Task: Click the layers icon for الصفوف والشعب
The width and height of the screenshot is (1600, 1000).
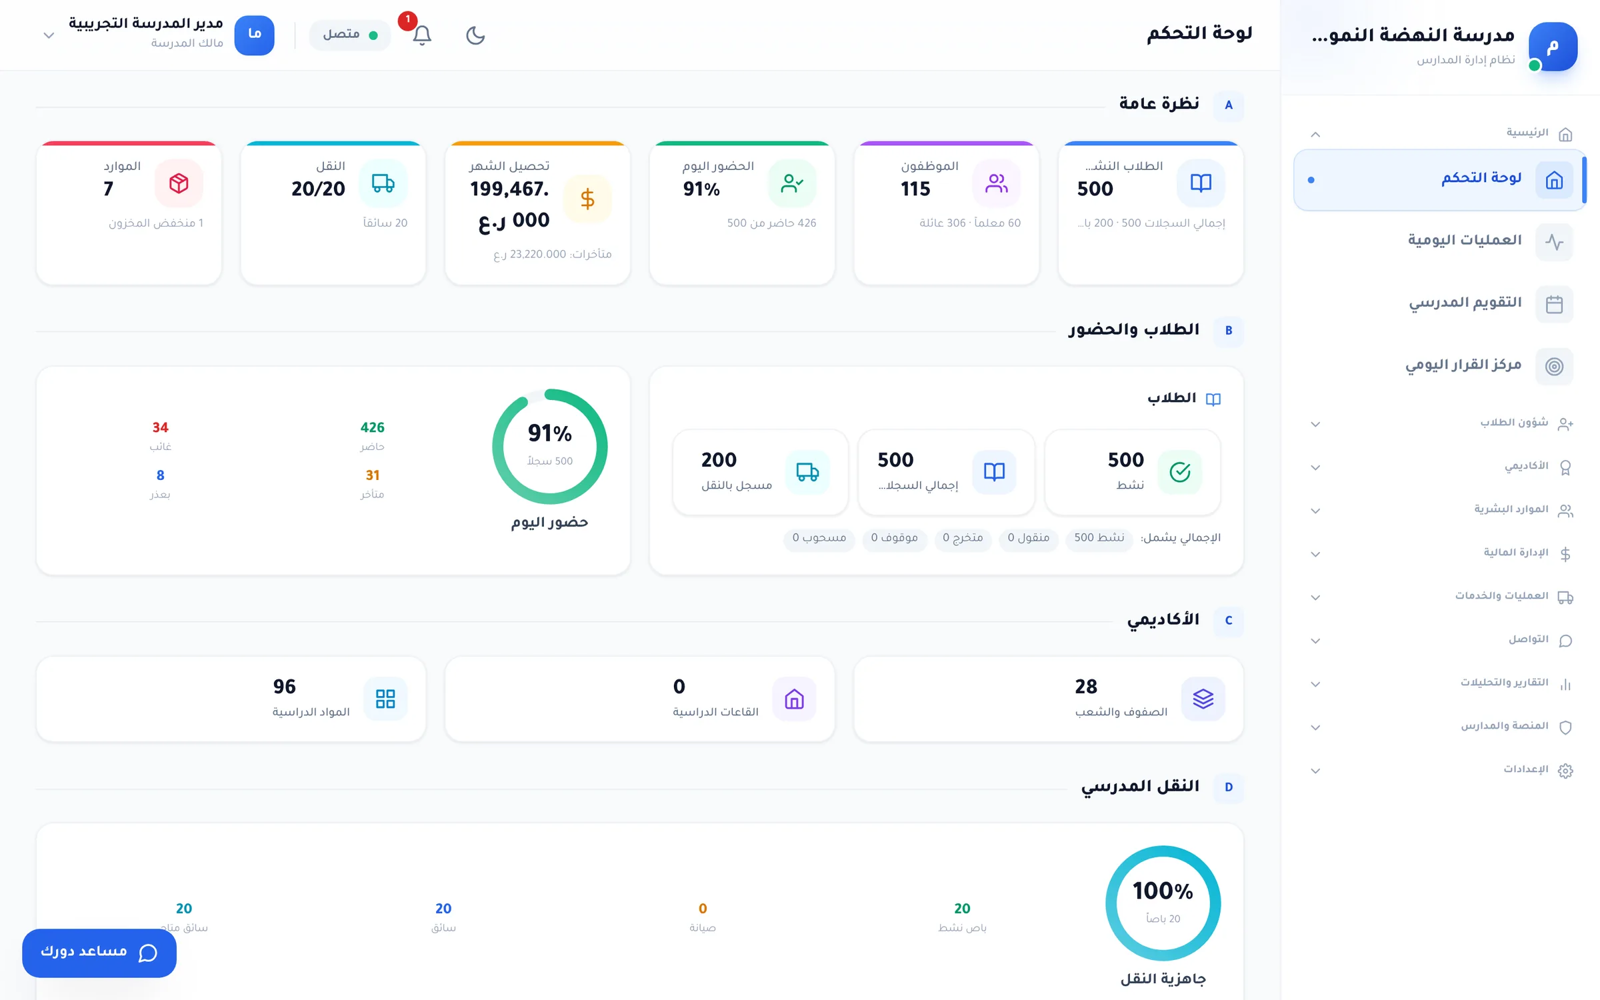Action: tap(1203, 699)
